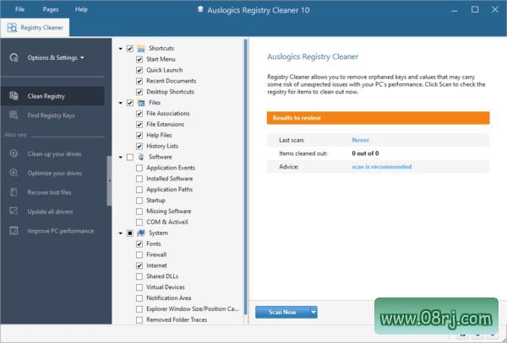Image resolution: width=507 pixels, height=343 pixels.
Task: Check the Virtual Devices checkbox
Action: point(139,287)
